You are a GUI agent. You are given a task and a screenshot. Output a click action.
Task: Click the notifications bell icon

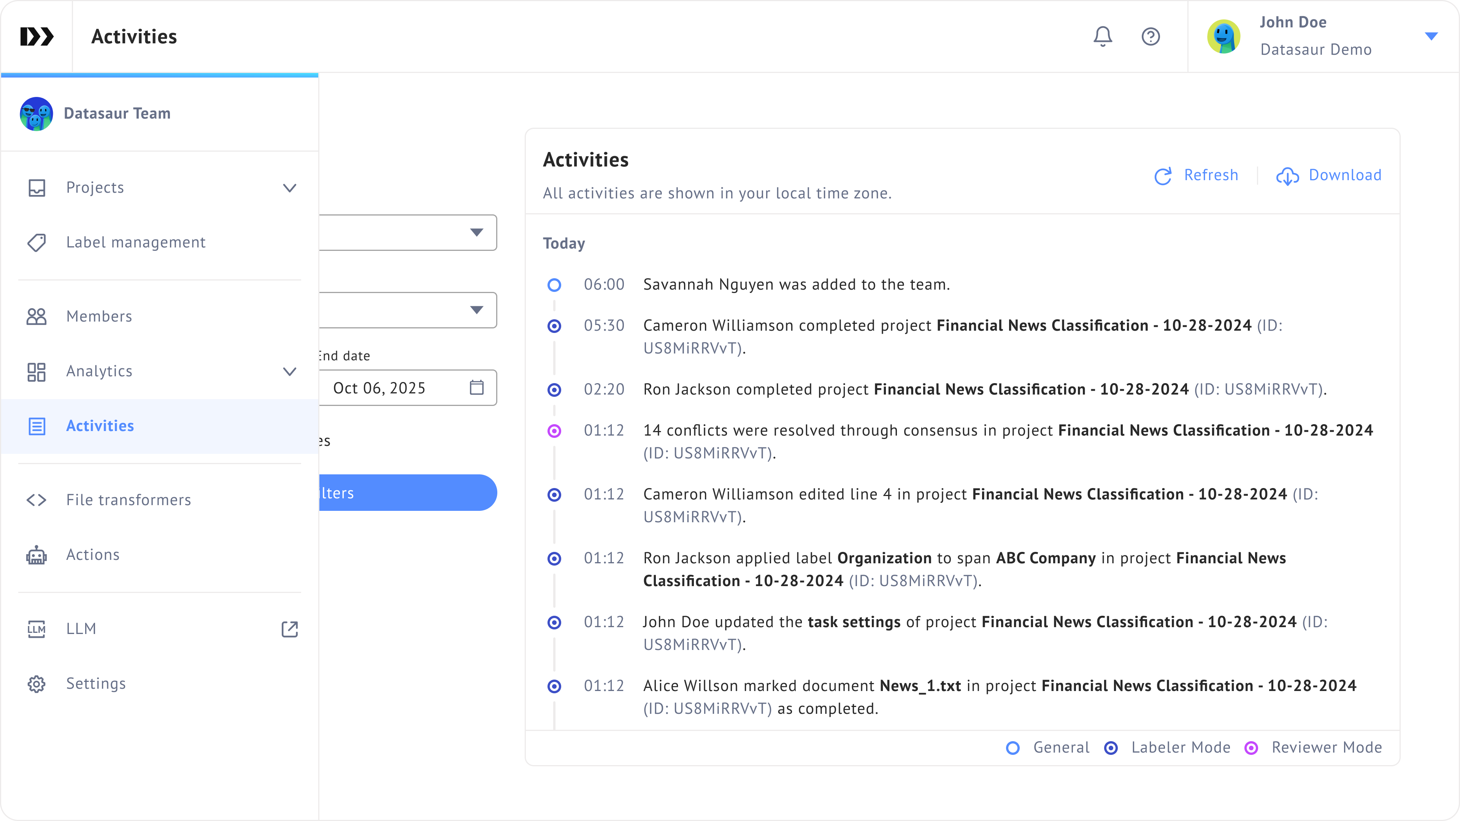point(1102,36)
